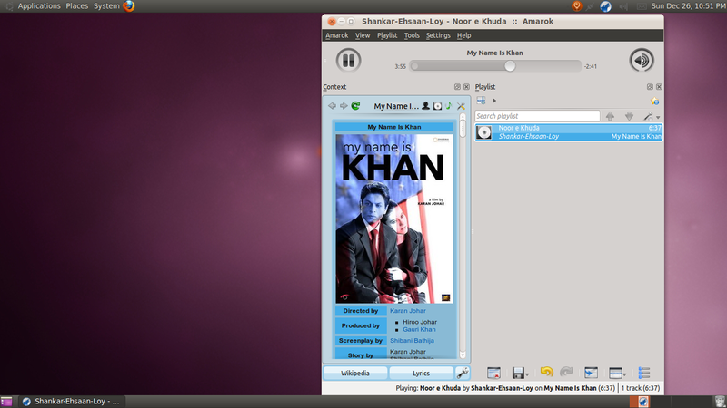This screenshot has width=727, height=408.
Task: Click the Wikipedia applet scrollbar handle
Action: pos(463,128)
